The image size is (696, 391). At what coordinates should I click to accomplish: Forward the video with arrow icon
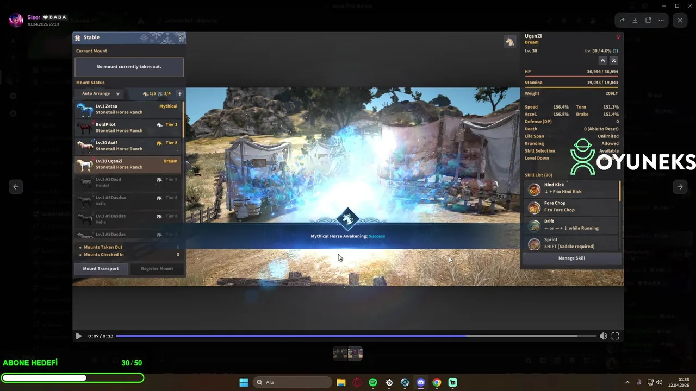[622, 20]
